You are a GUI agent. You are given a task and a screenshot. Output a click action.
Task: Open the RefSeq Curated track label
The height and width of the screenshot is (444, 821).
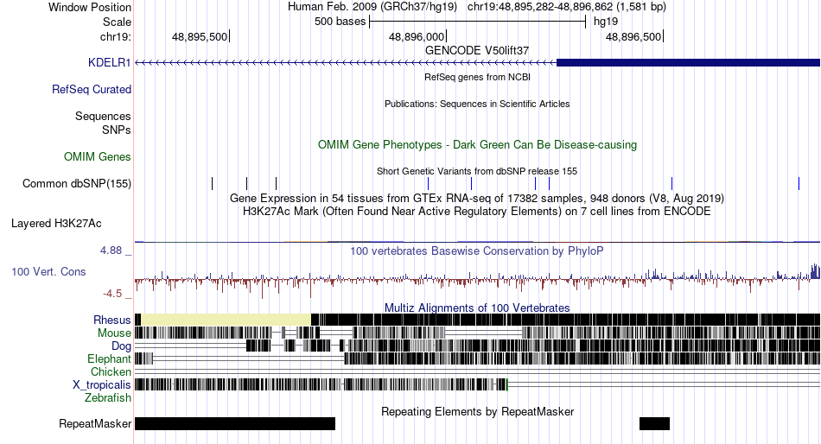[92, 89]
